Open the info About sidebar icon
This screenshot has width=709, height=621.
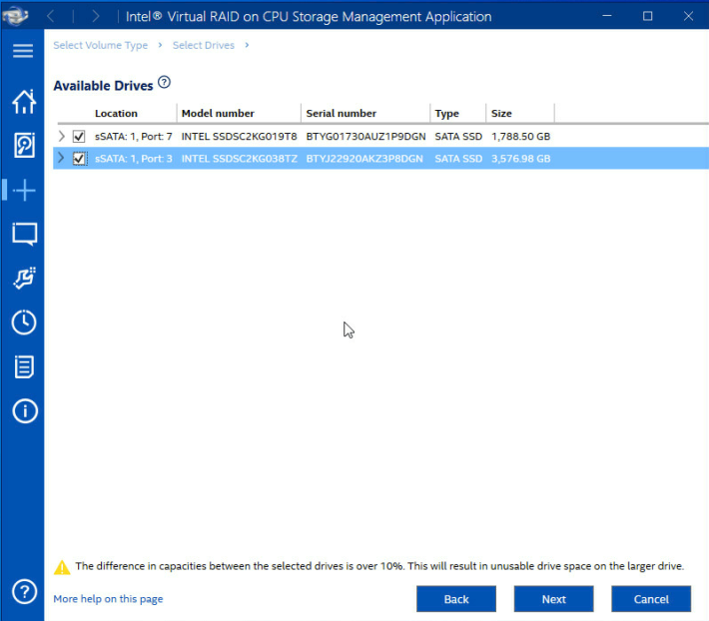point(25,410)
